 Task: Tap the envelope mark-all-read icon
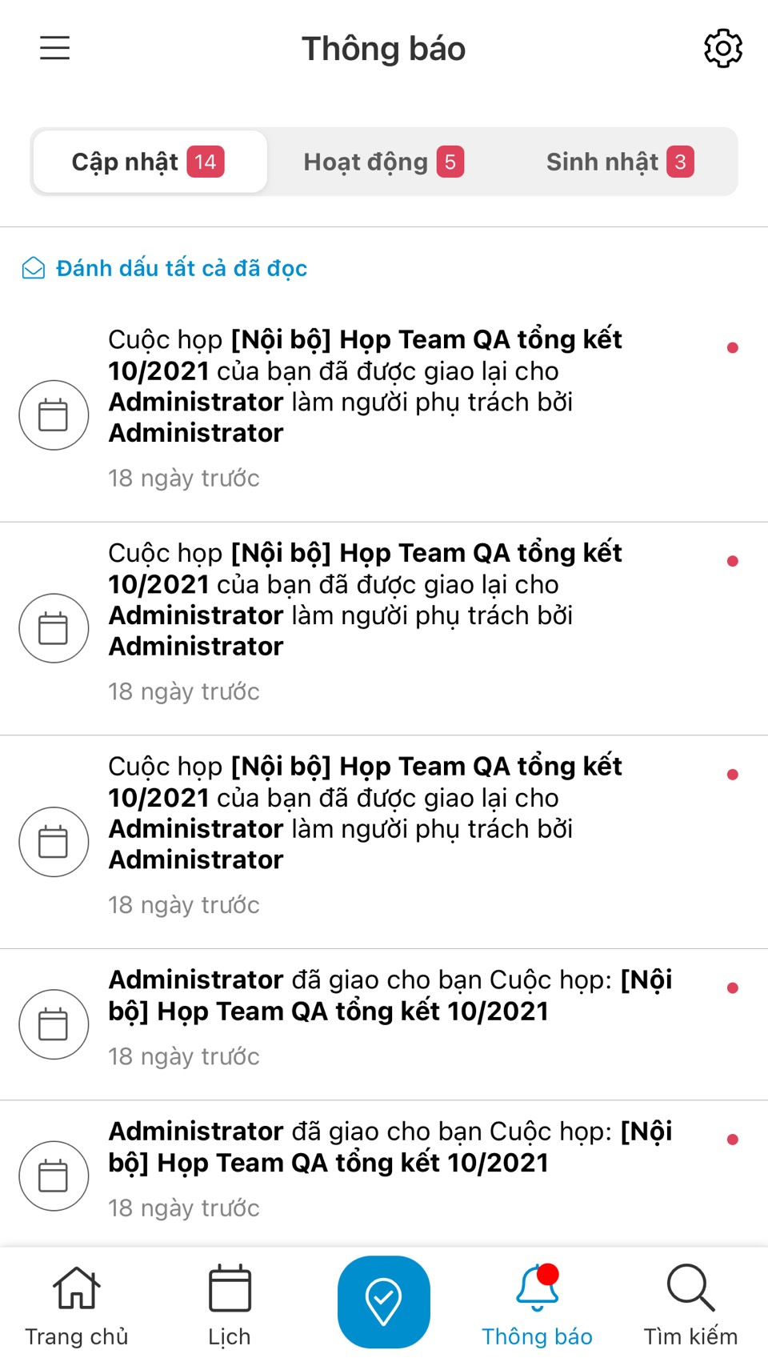(x=34, y=268)
